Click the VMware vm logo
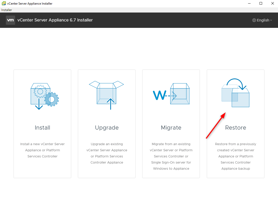This screenshot has width=278, height=207. (x=11, y=20)
